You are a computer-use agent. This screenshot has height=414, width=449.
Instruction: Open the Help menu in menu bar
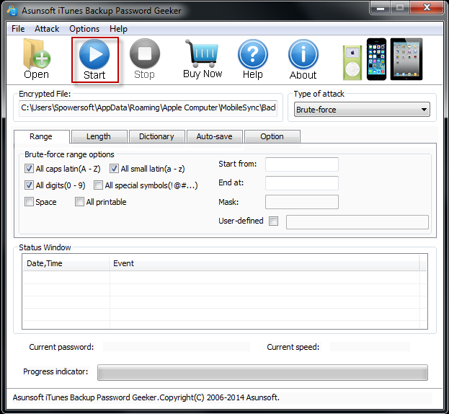(x=118, y=29)
